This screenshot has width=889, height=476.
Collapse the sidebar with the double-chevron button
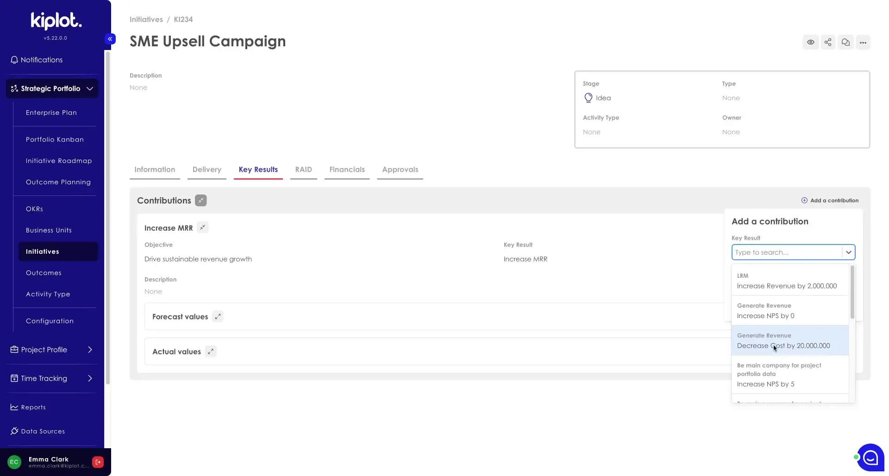tap(110, 39)
